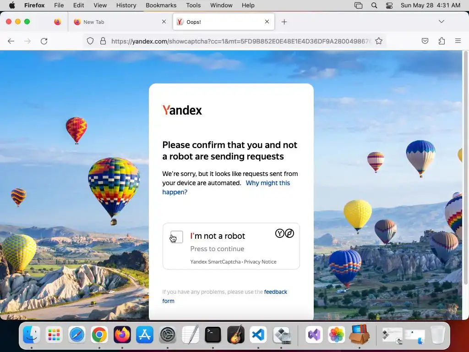Open Boot Camp Assistant in the dock

(x=281, y=334)
